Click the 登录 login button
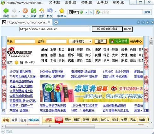Image resolution: width=154 pixels, height=134 pixels. tap(101, 41)
